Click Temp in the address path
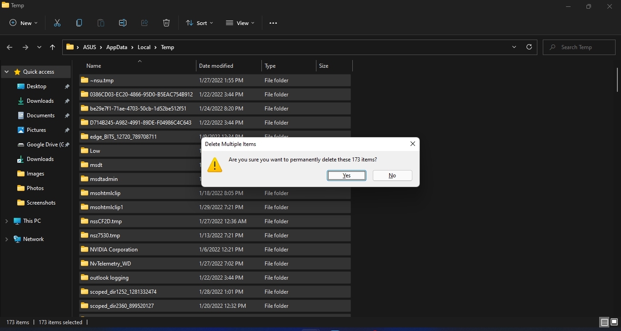621x331 pixels. click(167, 47)
